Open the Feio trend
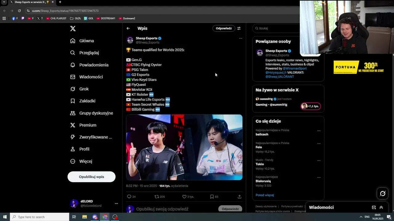The image size is (394, 221). click(259, 147)
